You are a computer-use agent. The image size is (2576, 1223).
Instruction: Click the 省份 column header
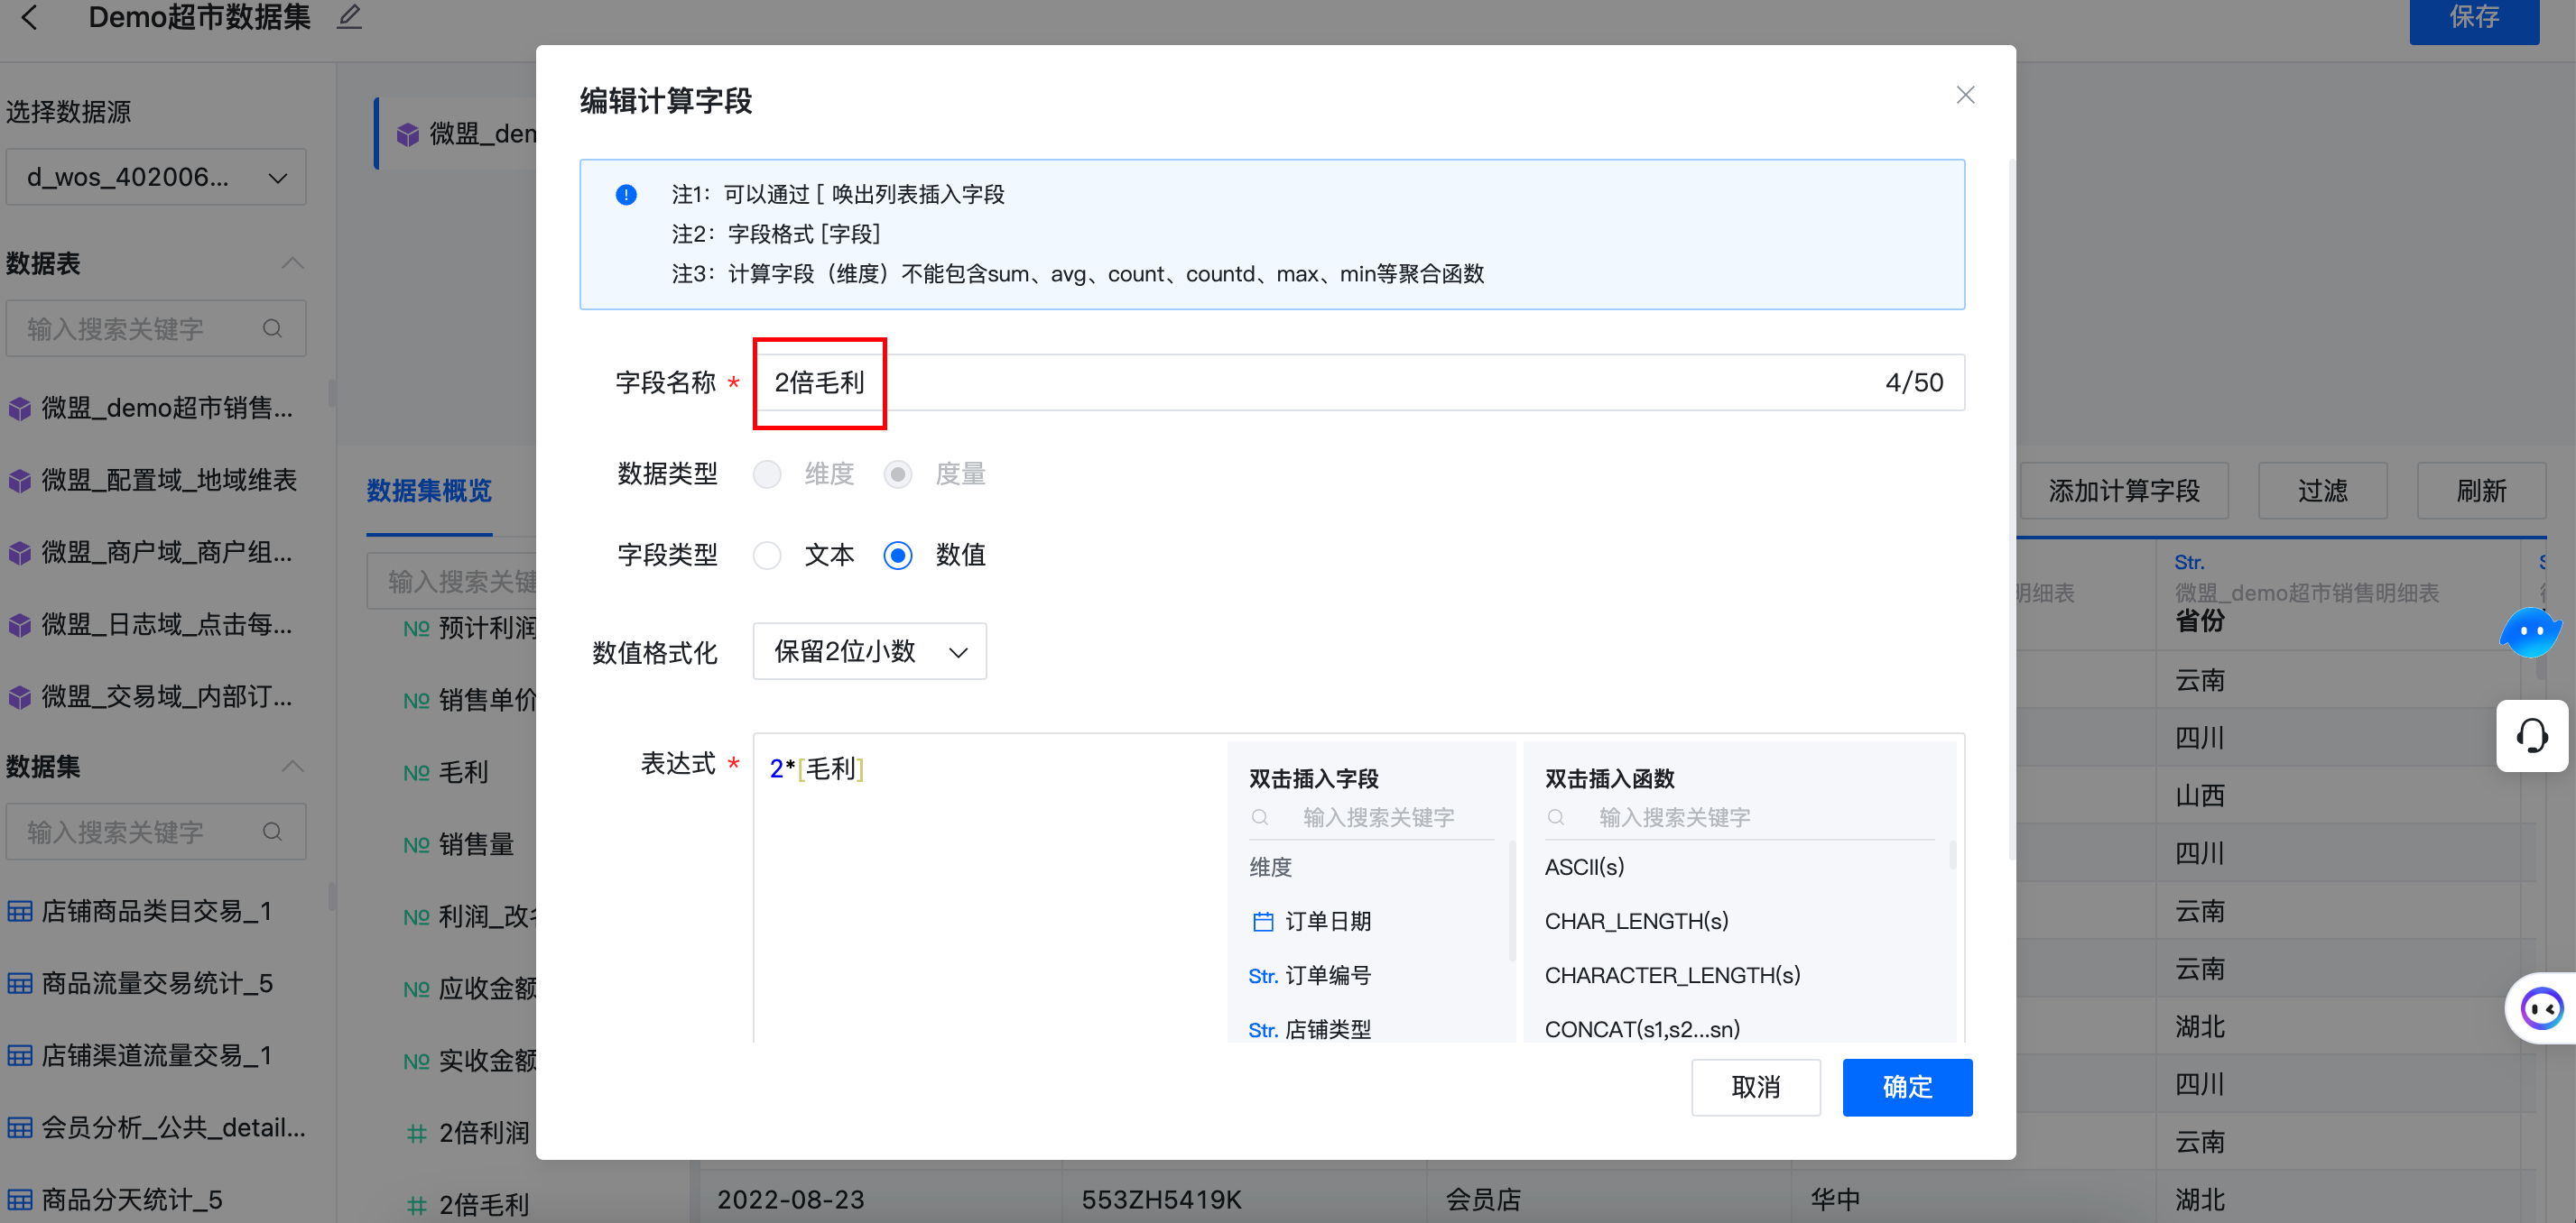(2199, 621)
